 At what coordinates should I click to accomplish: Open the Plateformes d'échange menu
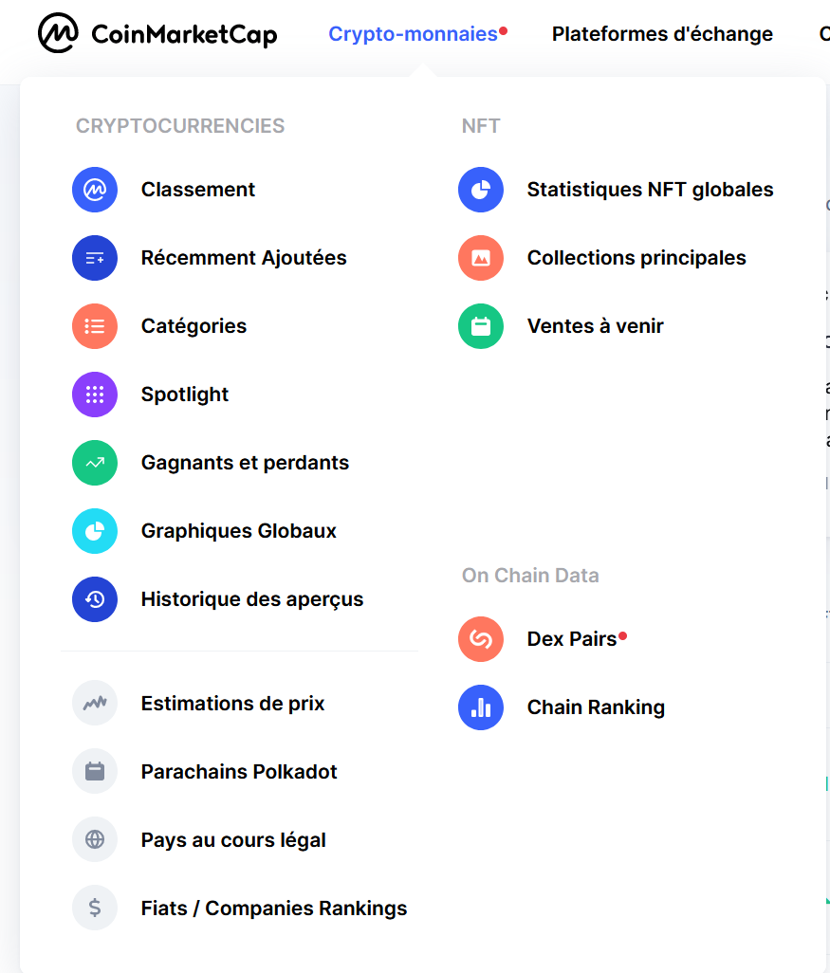[662, 33]
